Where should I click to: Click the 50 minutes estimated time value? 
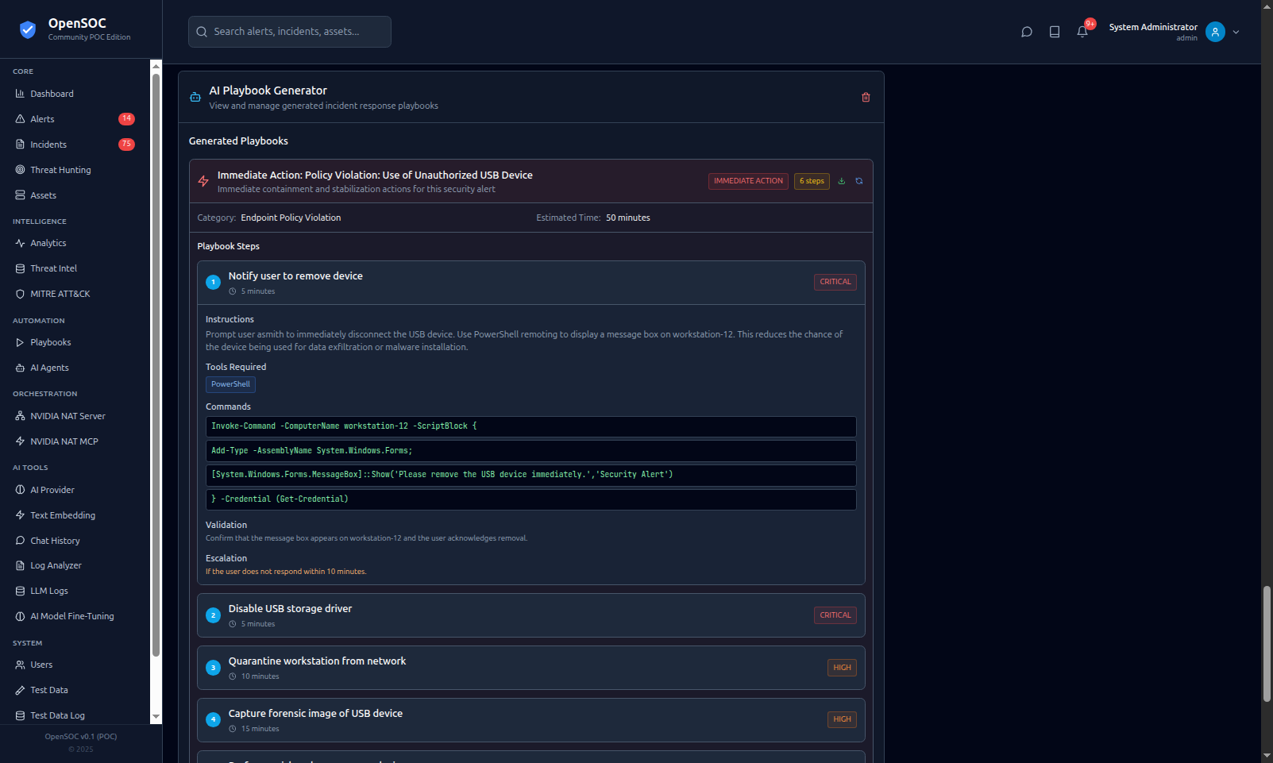pyautogui.click(x=628, y=218)
